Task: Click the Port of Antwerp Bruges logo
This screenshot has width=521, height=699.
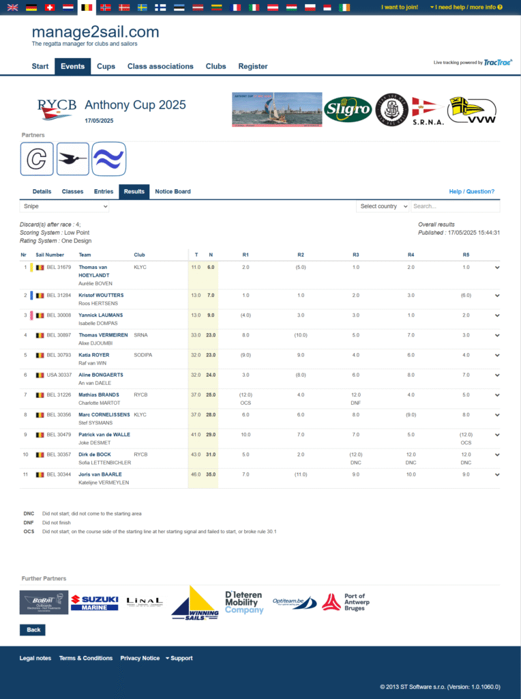Action: pyautogui.click(x=346, y=601)
